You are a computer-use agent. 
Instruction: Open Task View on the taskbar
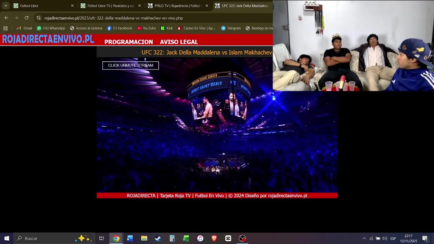[101, 238]
